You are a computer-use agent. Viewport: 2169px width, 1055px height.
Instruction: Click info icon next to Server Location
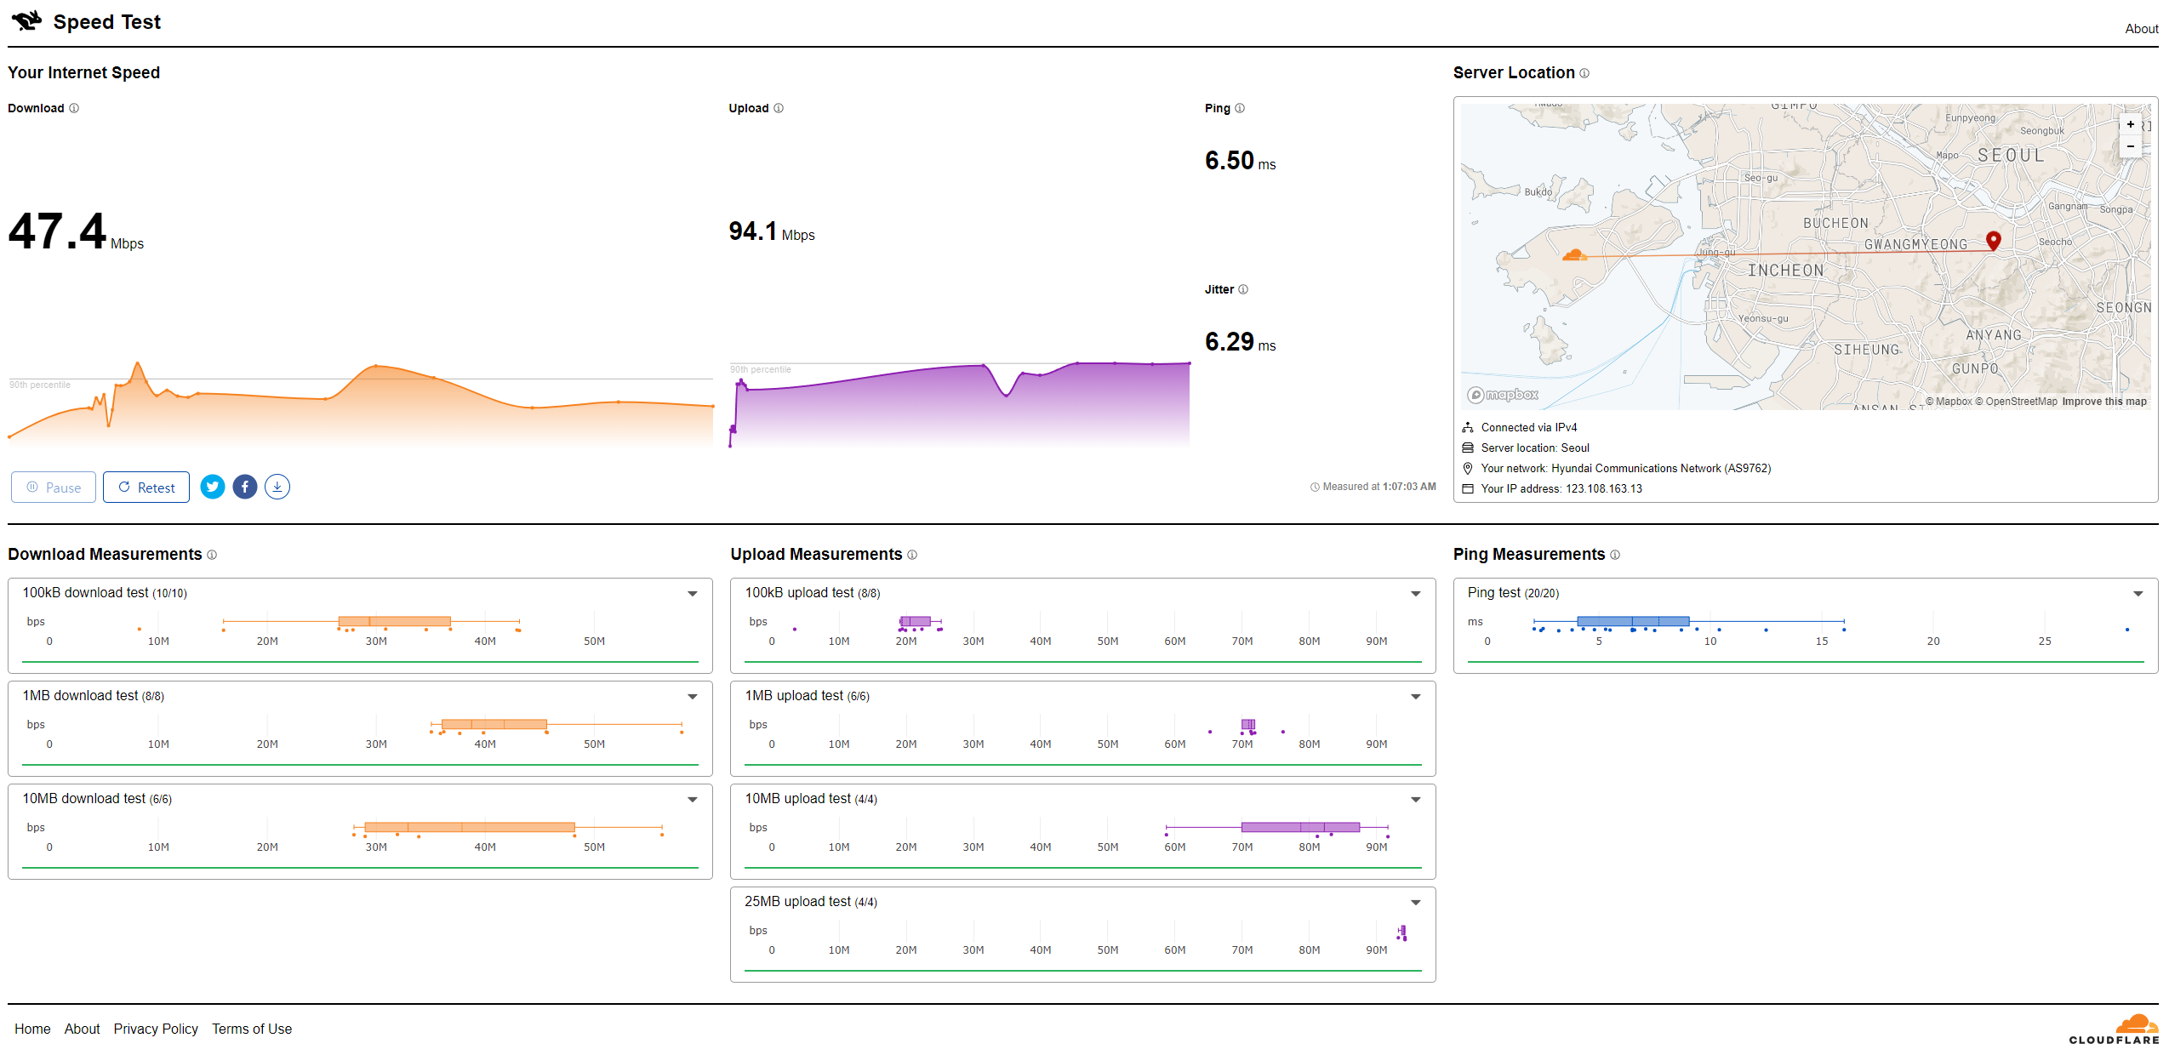[x=1584, y=73]
